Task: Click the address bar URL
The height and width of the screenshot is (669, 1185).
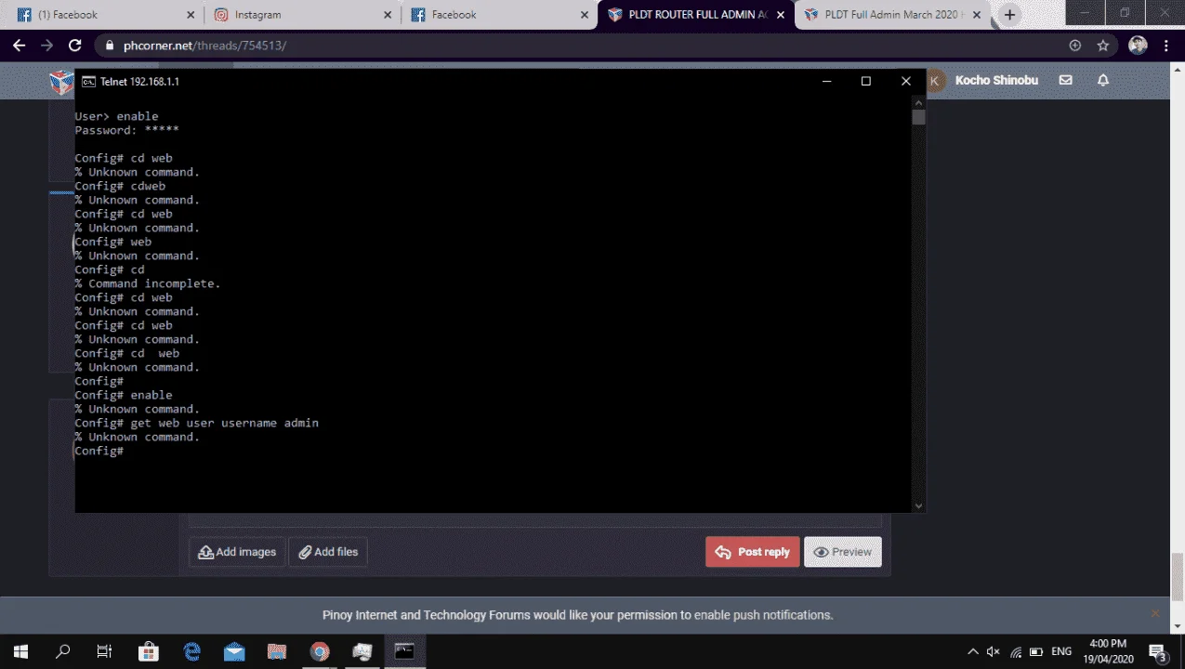Action: pyautogui.click(x=204, y=46)
